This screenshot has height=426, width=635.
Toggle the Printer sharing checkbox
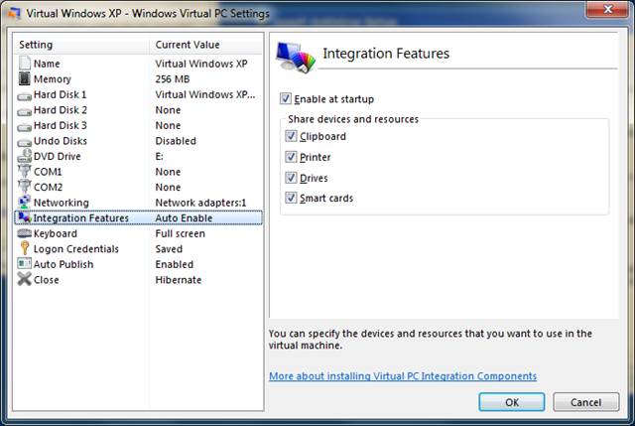(x=292, y=157)
